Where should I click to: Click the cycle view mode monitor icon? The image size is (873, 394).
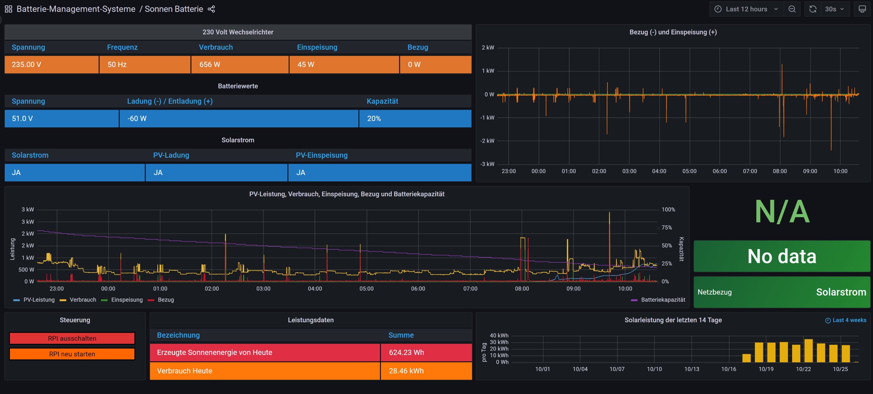pyautogui.click(x=862, y=9)
